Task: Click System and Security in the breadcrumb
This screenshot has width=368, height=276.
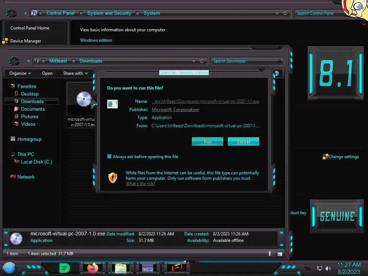Action: pos(109,13)
